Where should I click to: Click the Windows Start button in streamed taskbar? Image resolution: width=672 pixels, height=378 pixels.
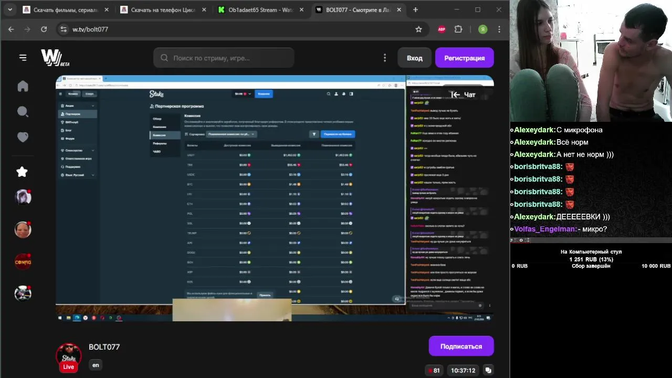[x=60, y=318]
